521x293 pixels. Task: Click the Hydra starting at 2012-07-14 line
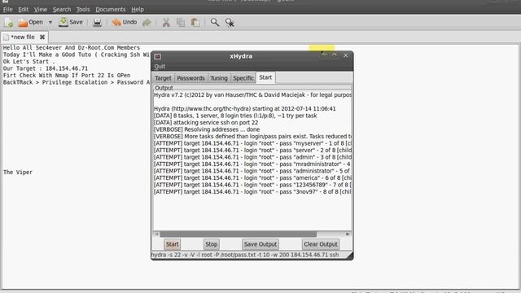pos(244,109)
